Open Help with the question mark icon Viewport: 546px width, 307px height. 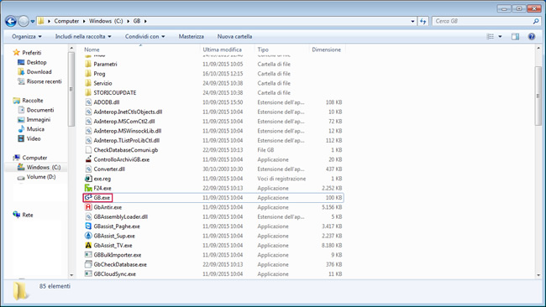[x=532, y=37]
